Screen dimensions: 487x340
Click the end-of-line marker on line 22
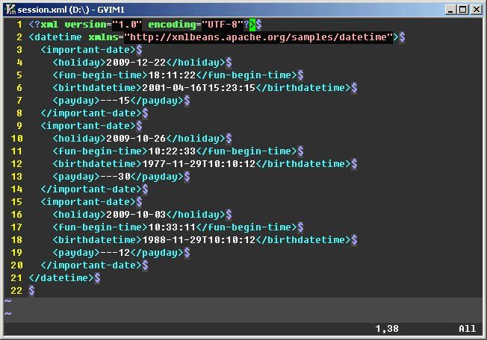(x=31, y=292)
